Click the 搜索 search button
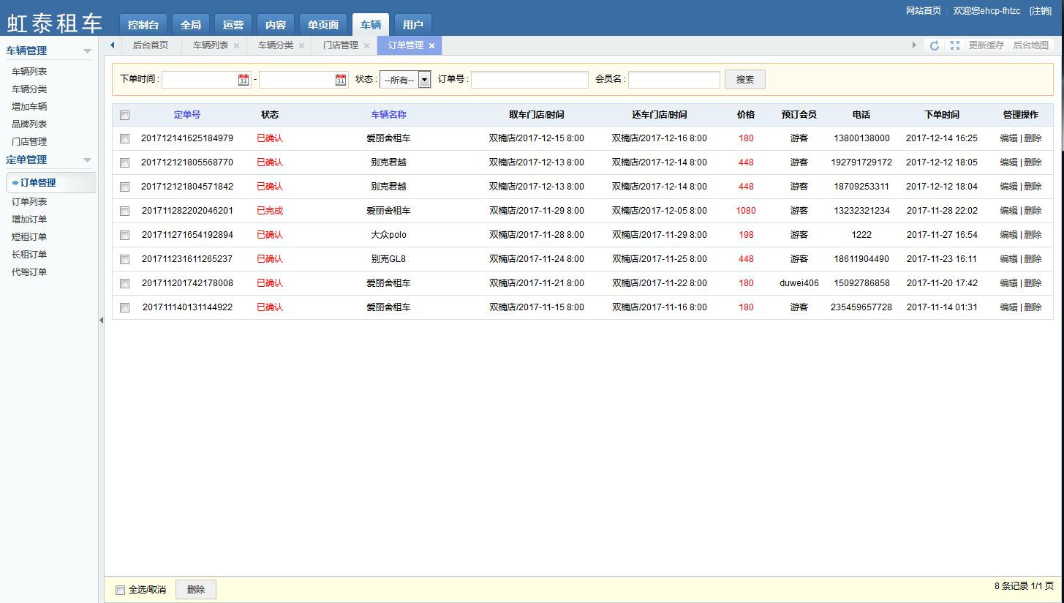This screenshot has width=1064, height=603. (744, 80)
